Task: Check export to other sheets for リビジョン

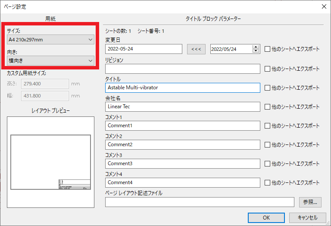Action: (267, 69)
